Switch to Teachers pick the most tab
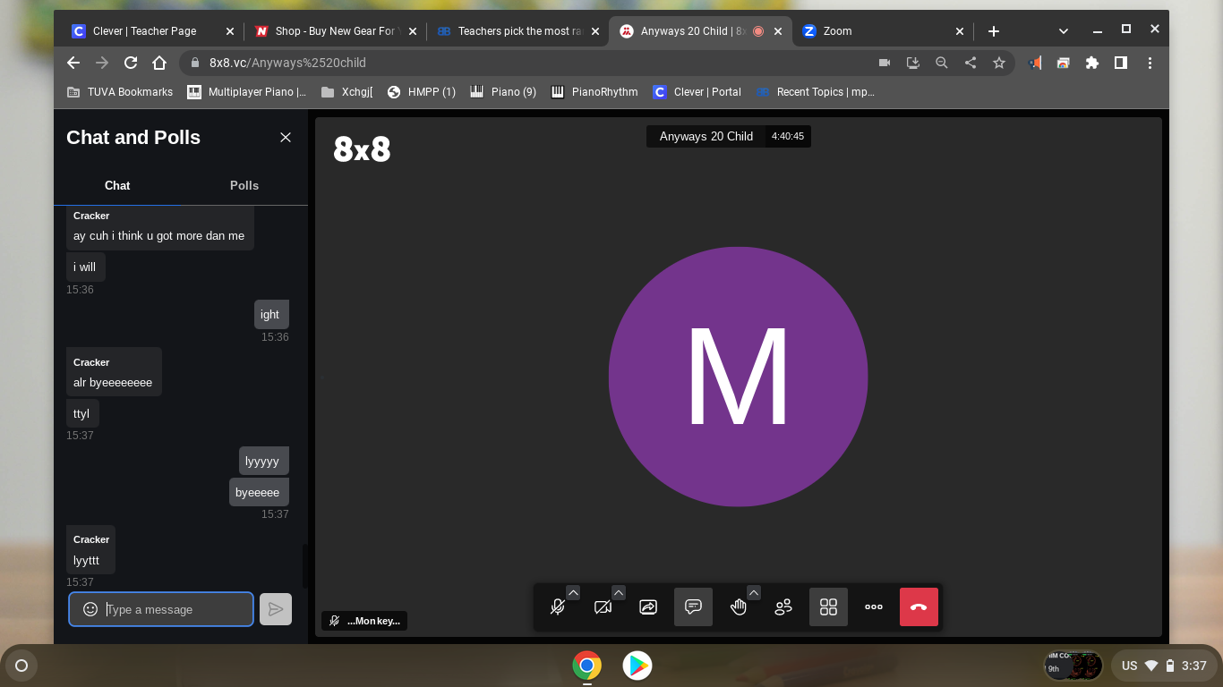Screen dimensions: 1223x687 (517, 30)
